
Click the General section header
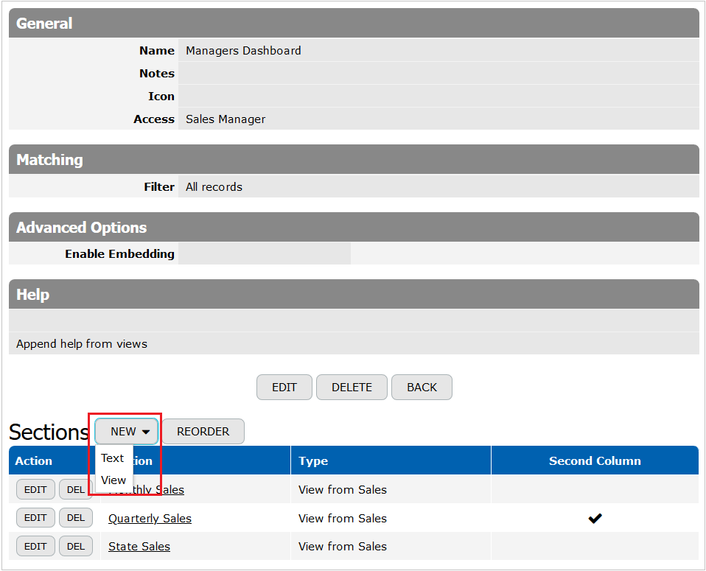(354, 23)
